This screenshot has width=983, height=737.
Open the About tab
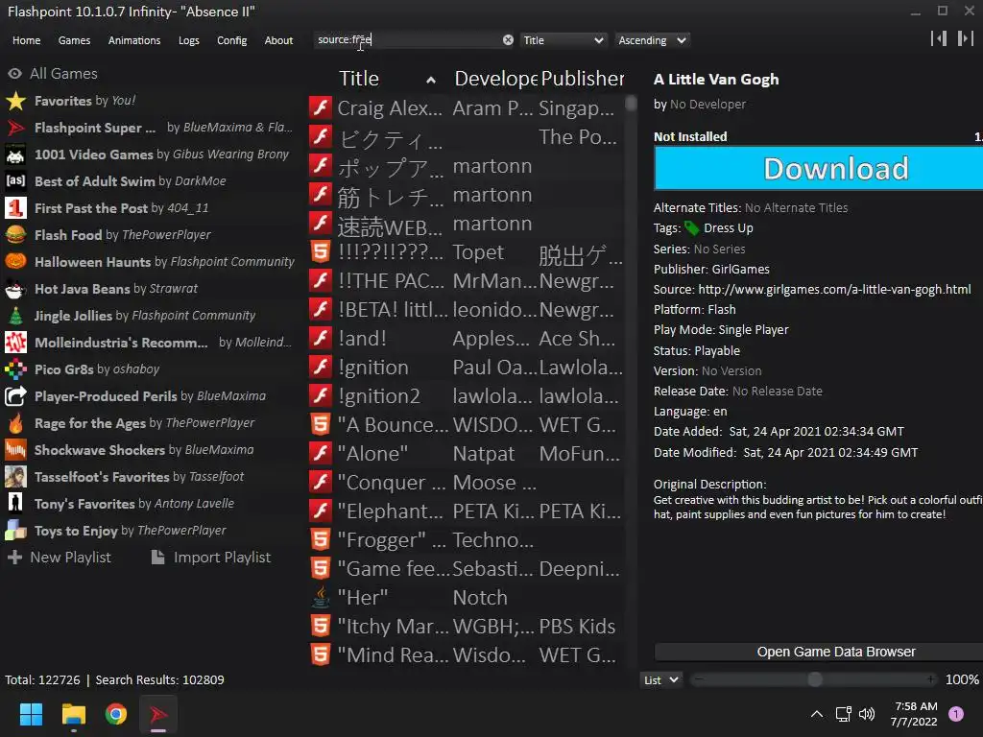point(278,40)
